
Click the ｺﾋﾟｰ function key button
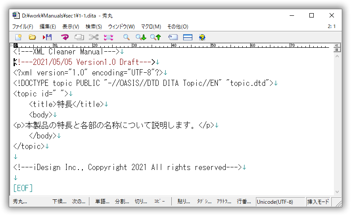coord(160,202)
